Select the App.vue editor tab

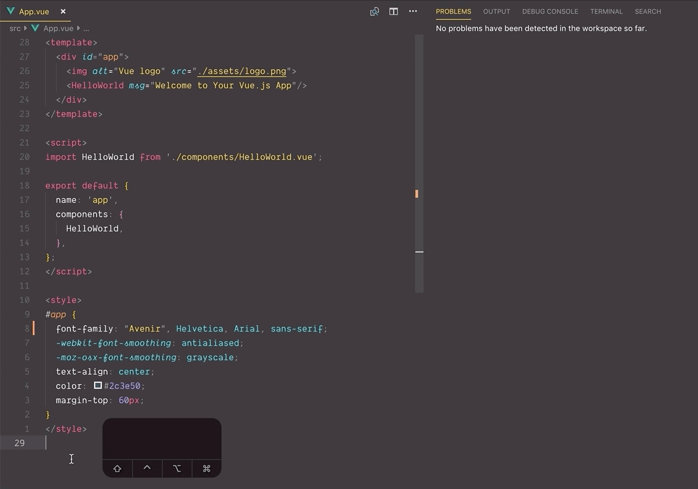[x=34, y=11]
